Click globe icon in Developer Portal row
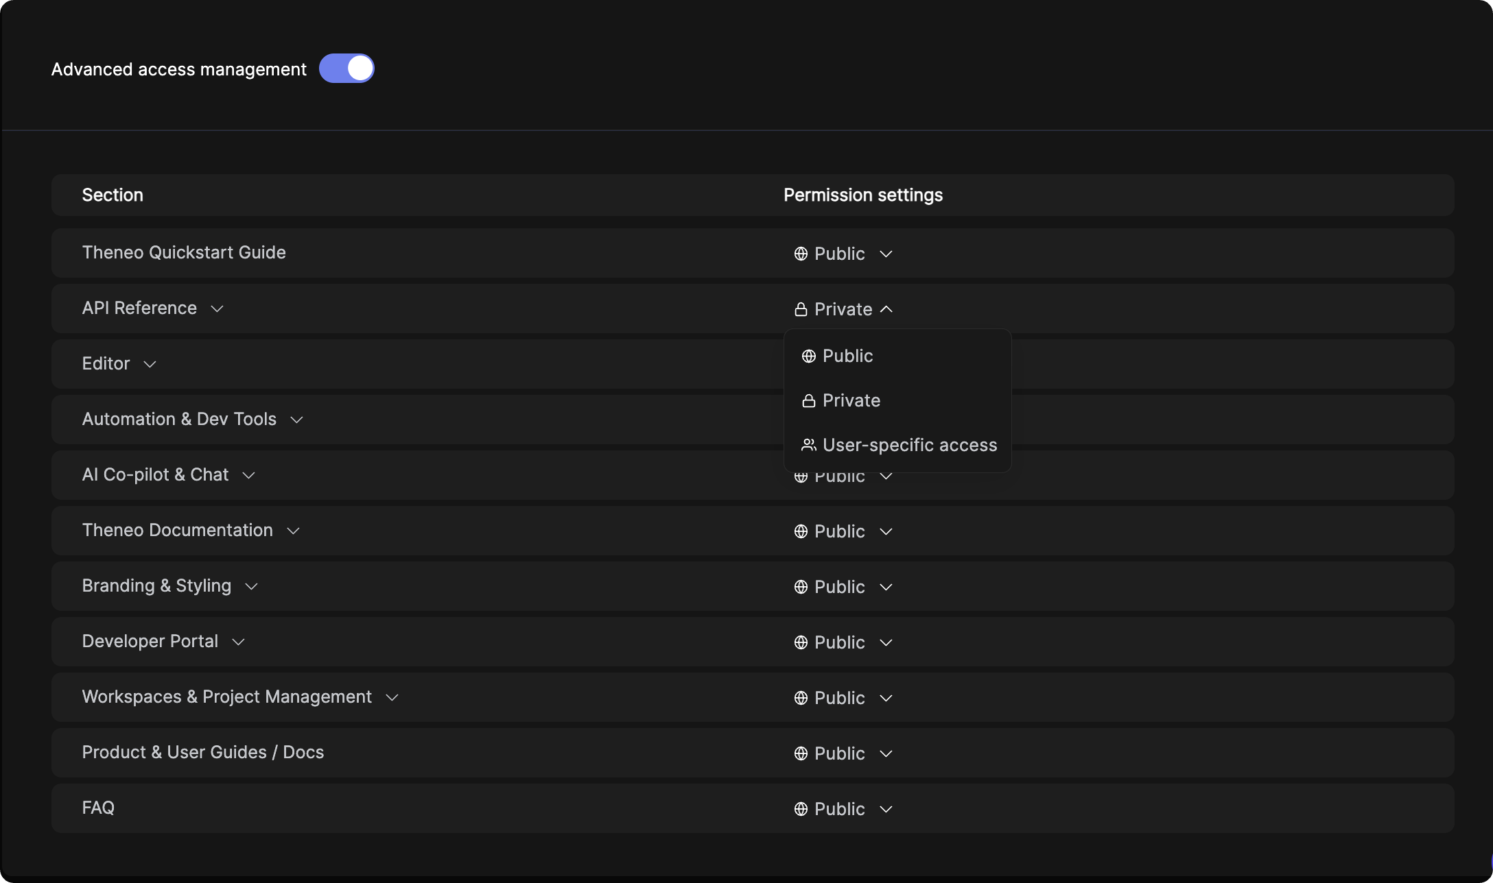This screenshot has height=883, width=1493. point(801,642)
